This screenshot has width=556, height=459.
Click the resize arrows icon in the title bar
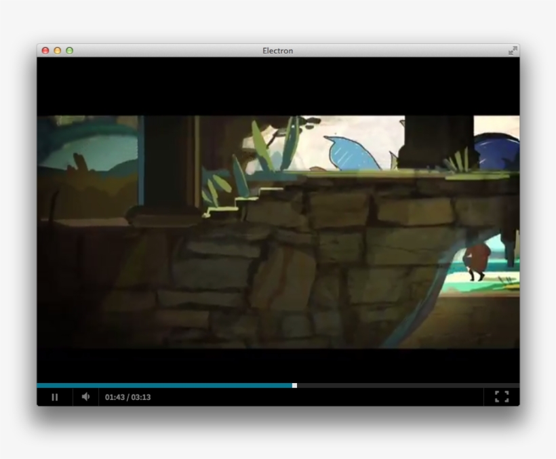[x=513, y=49]
